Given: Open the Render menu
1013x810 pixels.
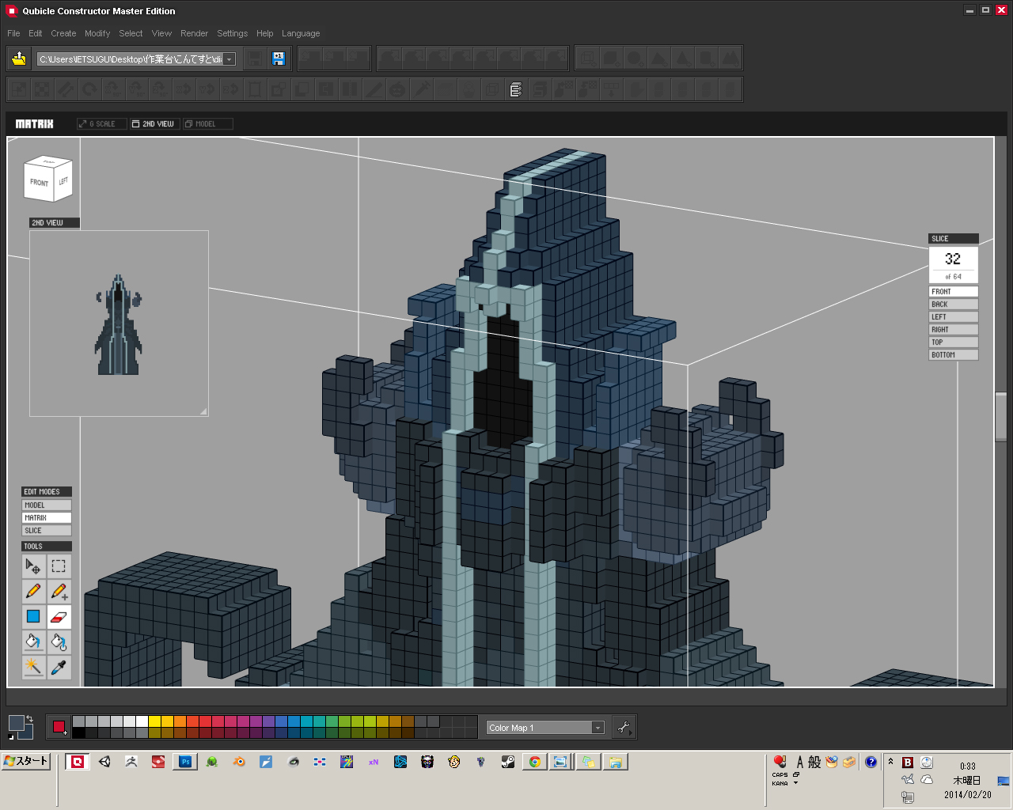Looking at the screenshot, I should (194, 33).
